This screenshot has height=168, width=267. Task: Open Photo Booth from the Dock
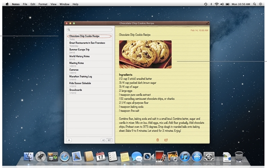click(x=161, y=156)
